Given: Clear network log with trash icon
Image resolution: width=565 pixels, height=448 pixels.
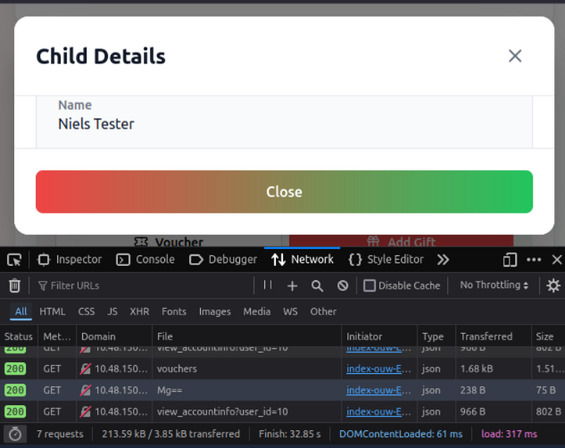Looking at the screenshot, I should point(14,286).
